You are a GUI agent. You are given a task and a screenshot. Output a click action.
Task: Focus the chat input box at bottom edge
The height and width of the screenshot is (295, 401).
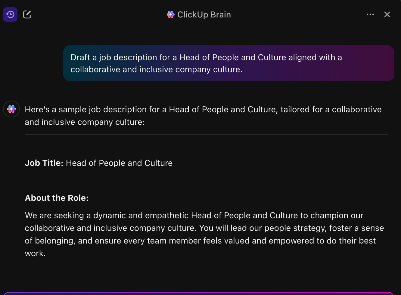[199, 293]
